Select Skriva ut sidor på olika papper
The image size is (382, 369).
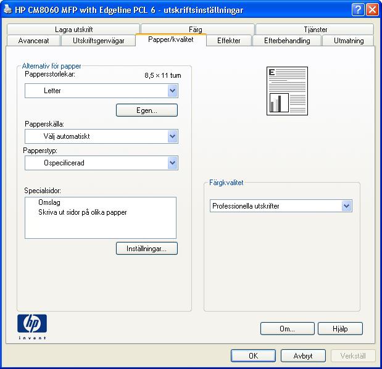tap(82, 212)
